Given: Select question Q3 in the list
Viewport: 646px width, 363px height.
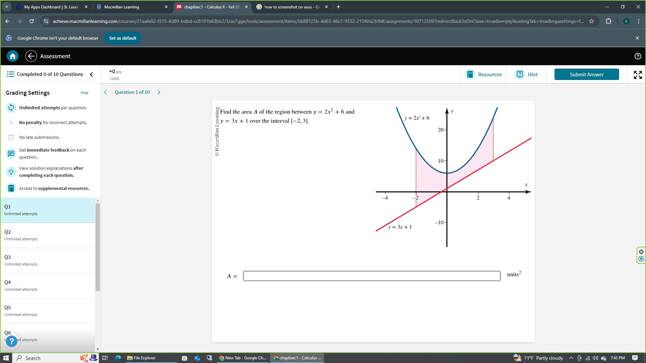Looking at the screenshot, I should coord(48,260).
